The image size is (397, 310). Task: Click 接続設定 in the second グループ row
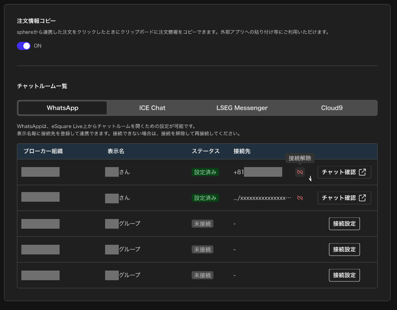(x=344, y=250)
